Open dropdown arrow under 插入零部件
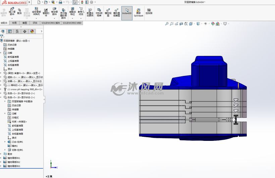Screen dimensions: 275x178 pos(12,18)
